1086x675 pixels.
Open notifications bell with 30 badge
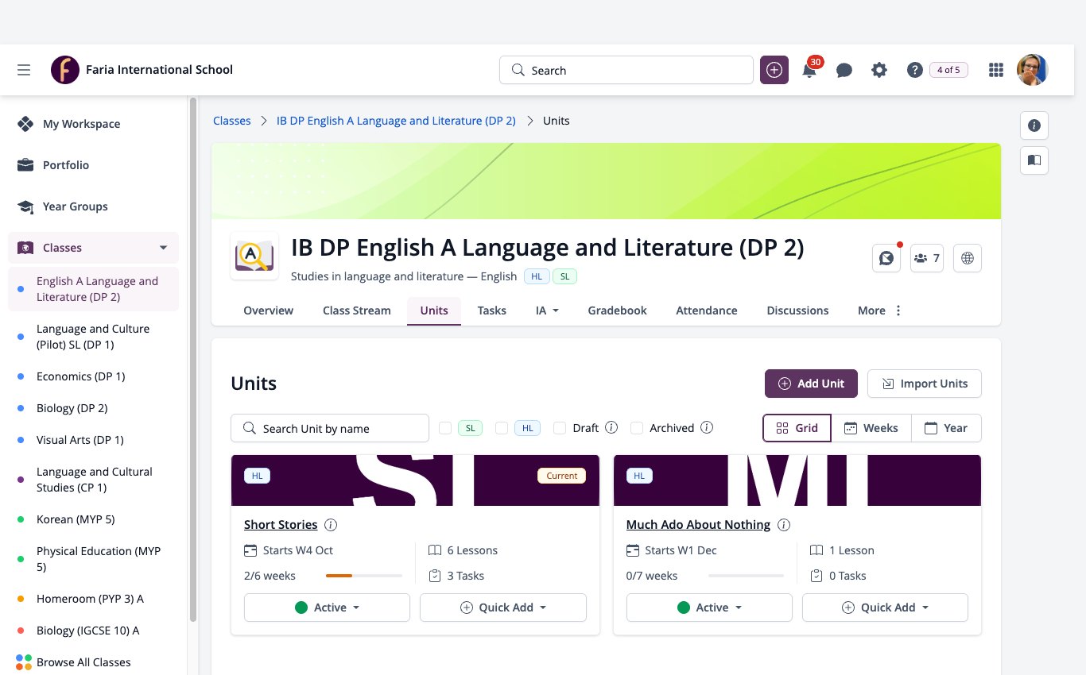point(810,68)
